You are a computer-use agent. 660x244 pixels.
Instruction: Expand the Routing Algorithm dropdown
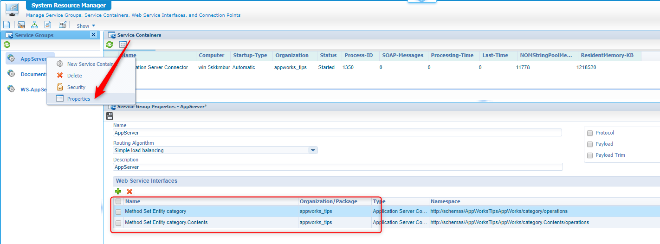(313, 150)
